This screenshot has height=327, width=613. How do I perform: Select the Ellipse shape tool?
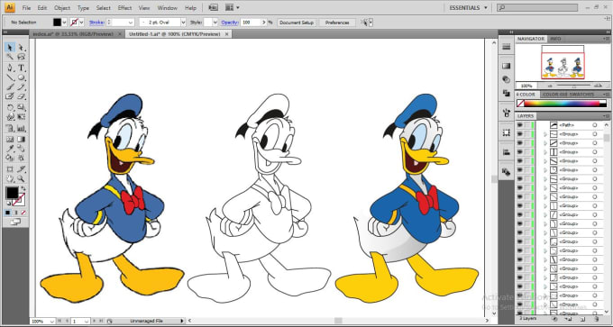click(x=21, y=77)
